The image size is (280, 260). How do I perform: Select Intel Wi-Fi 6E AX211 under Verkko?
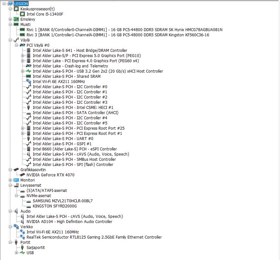(x=53, y=232)
